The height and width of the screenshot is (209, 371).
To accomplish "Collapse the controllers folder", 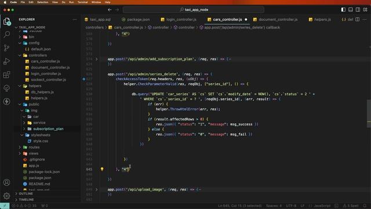I will click(38, 55).
